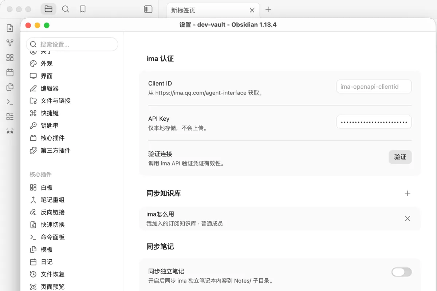Image resolution: width=437 pixels, height=291 pixels.
Task: Click the 同步笔记 heading
Action: [160, 247]
